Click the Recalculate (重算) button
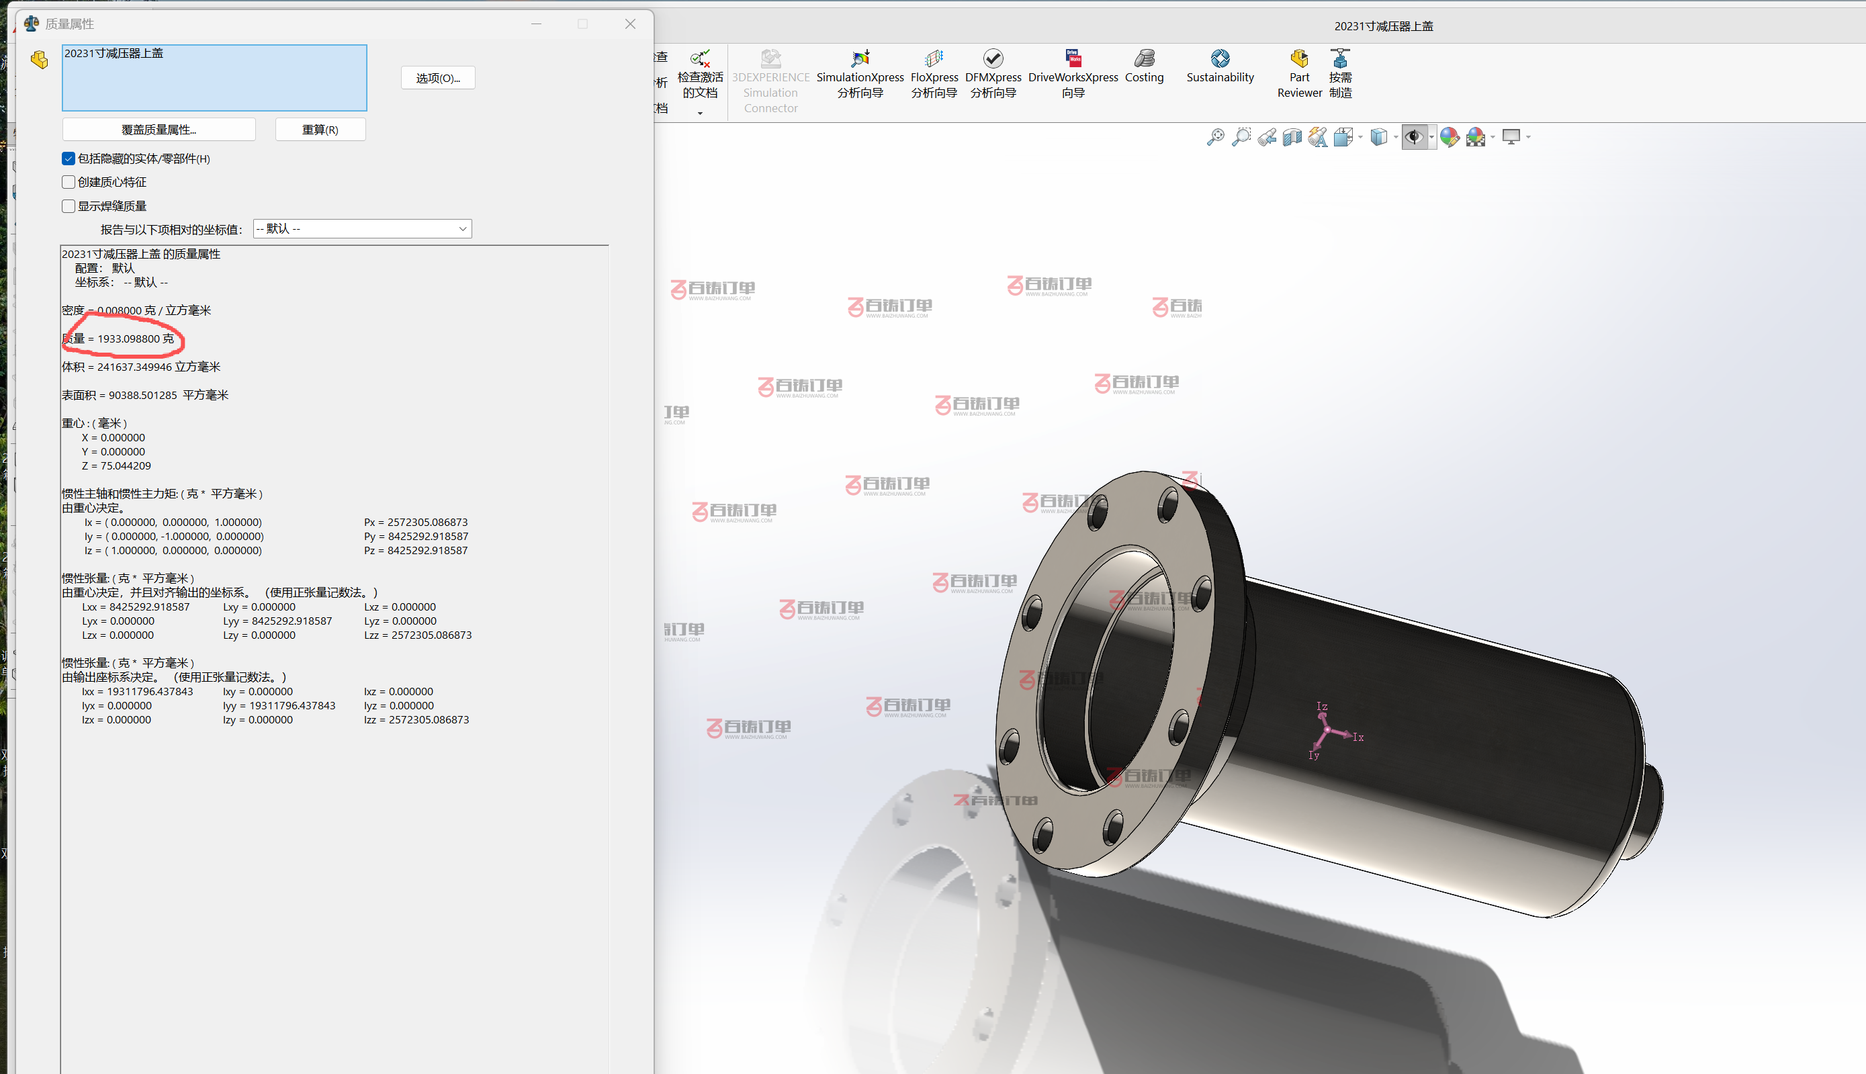1866x1074 pixels. [320, 130]
